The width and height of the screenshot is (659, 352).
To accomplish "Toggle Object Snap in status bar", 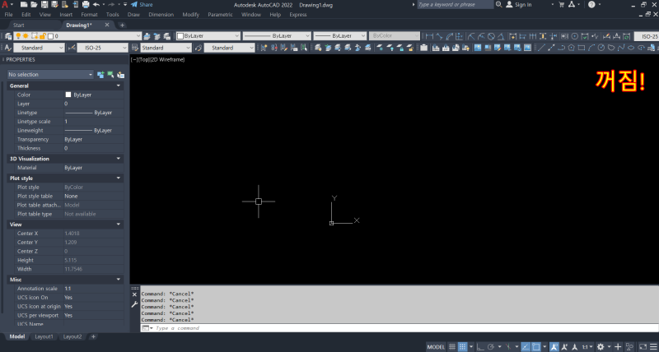I will (x=536, y=347).
